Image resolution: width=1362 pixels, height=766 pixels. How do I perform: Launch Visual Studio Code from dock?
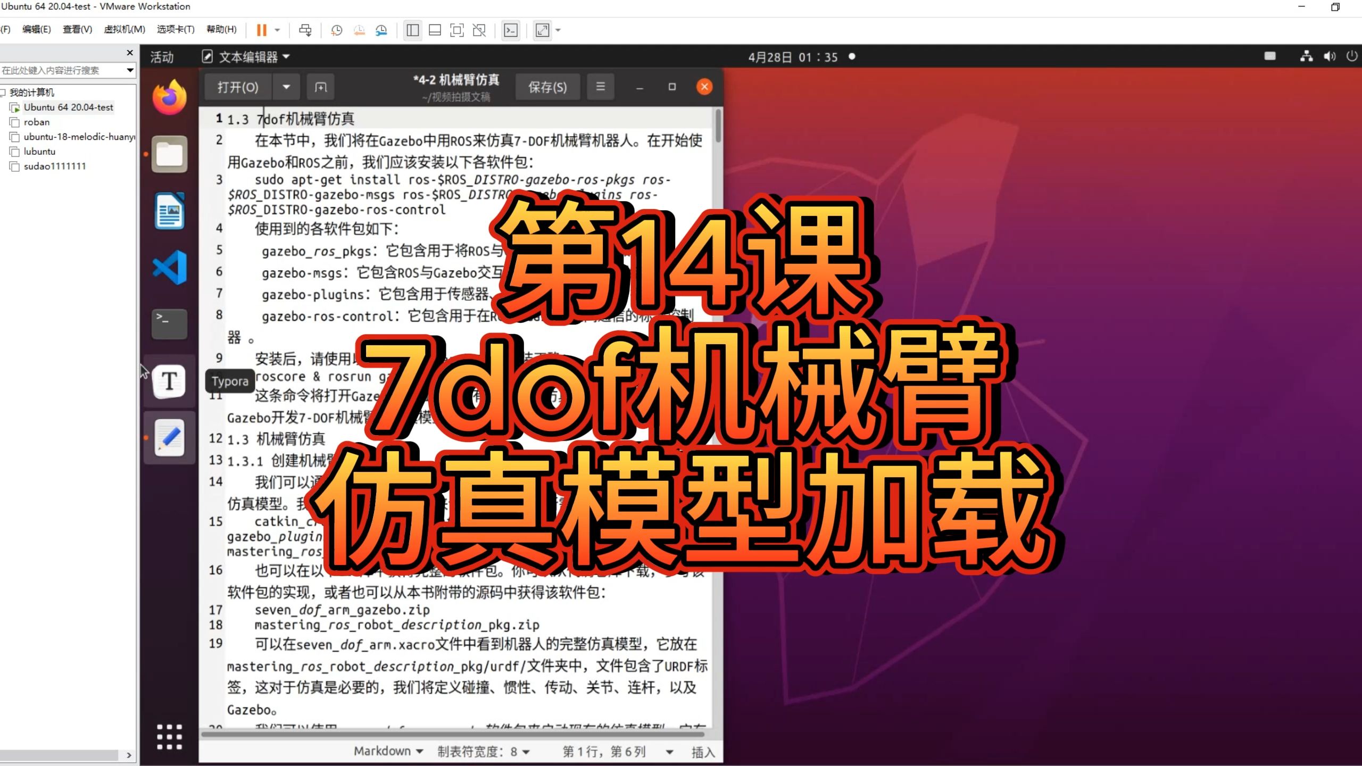click(x=169, y=267)
